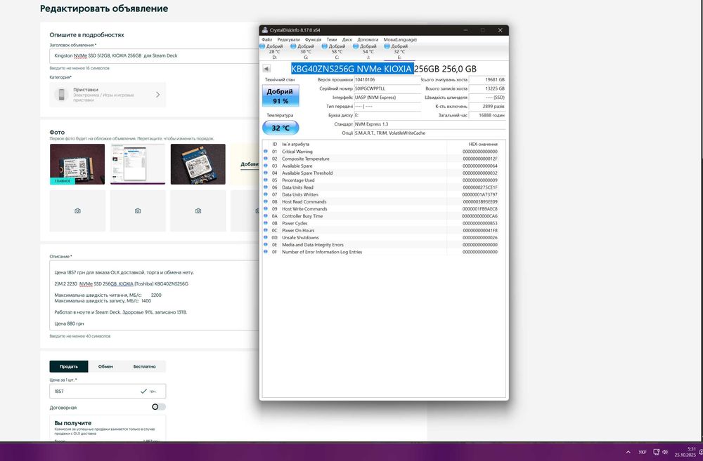Click first empty photo slot camera icon

tap(77, 211)
